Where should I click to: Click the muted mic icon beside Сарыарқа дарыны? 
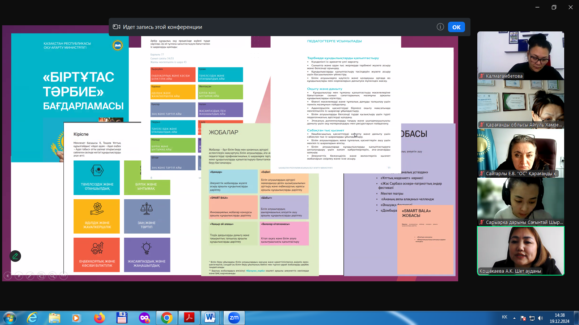tap(482, 222)
